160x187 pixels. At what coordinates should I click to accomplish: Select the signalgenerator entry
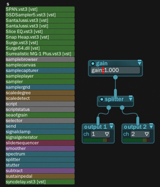coord(40,137)
